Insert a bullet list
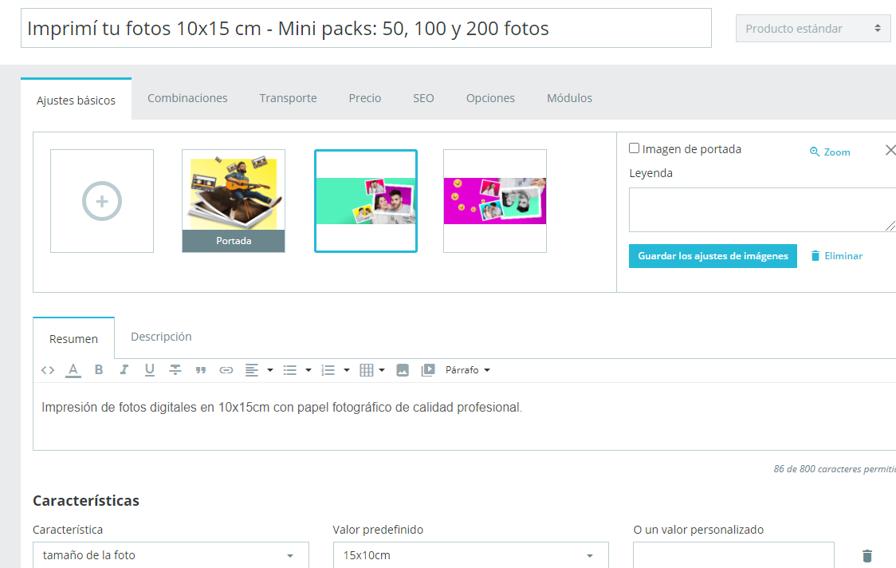 click(x=290, y=370)
